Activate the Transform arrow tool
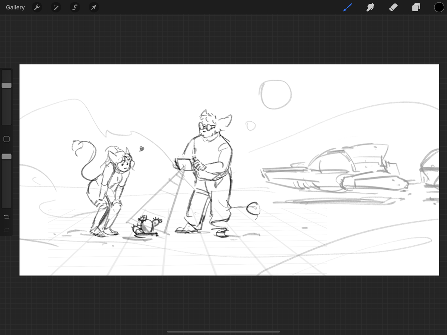Screen dimensions: 447x335 click(94, 7)
